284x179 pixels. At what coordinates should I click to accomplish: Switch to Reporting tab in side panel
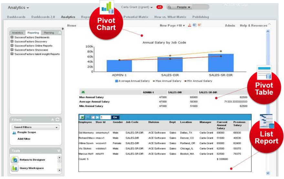pyautogui.click(x=33, y=33)
